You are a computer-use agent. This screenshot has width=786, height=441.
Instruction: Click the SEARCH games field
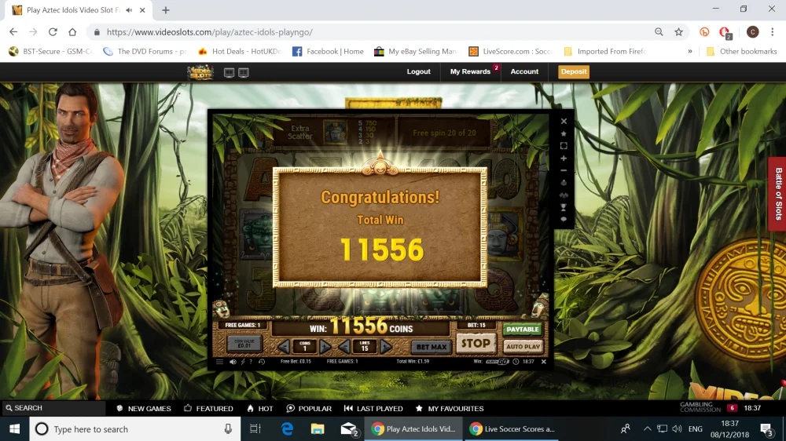53,408
